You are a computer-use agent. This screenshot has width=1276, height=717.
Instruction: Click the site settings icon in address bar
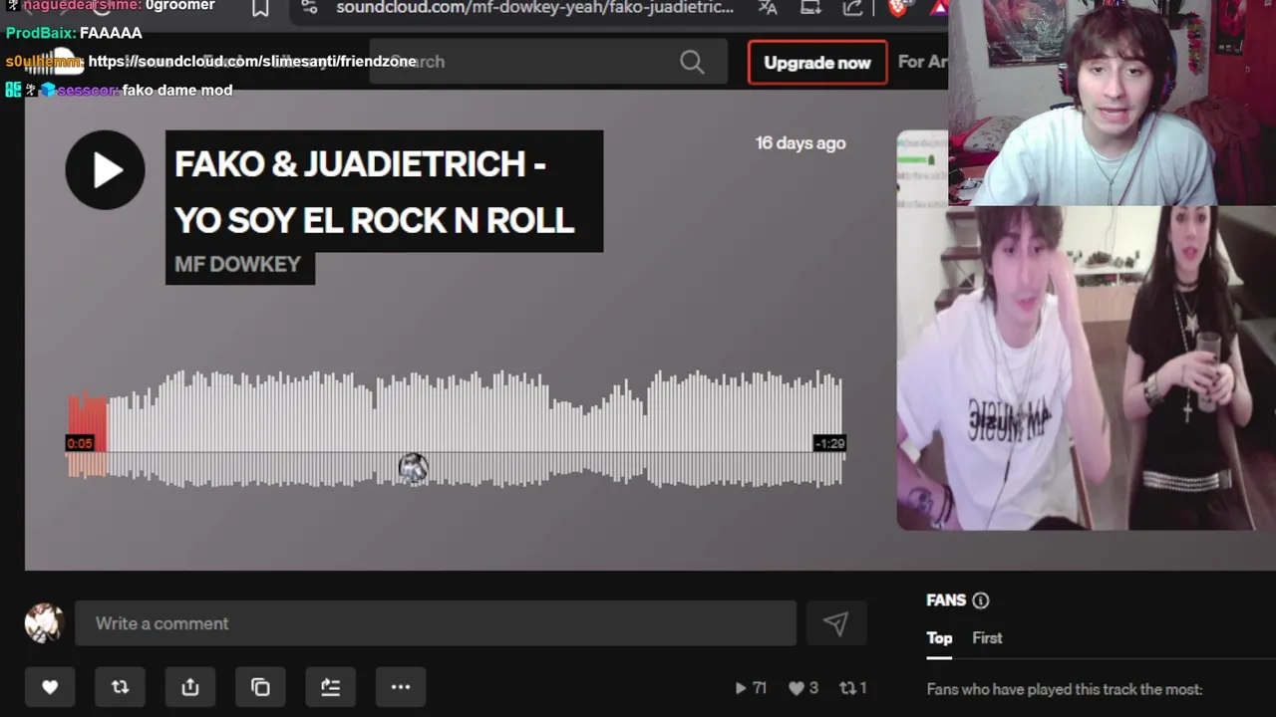(308, 8)
